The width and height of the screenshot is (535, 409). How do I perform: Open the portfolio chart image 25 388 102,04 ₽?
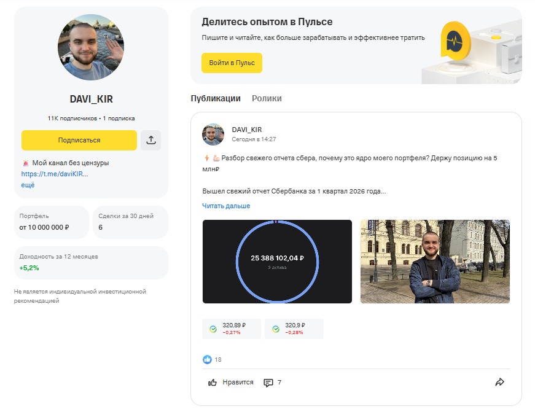click(x=277, y=261)
